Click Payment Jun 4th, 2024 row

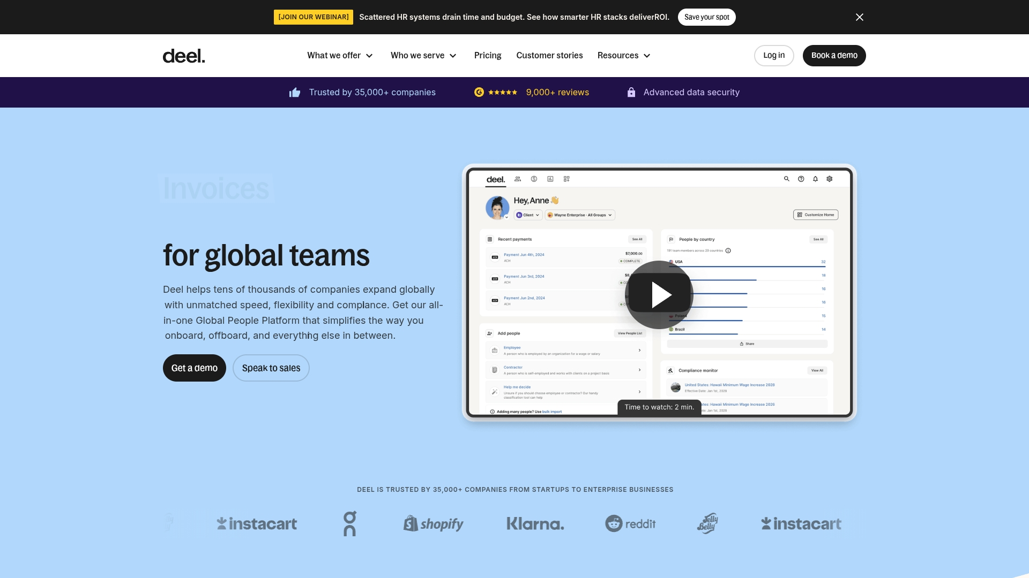566,257
